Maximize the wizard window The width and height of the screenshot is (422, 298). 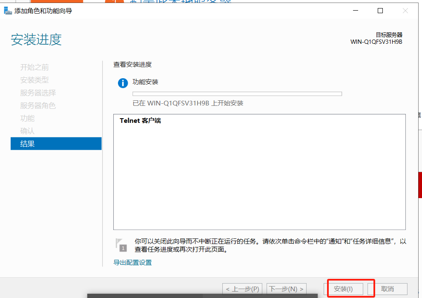coord(380,11)
